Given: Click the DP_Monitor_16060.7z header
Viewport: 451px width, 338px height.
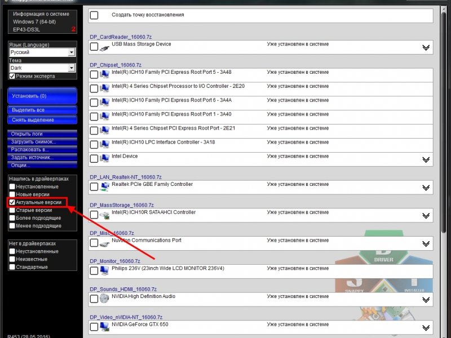Looking at the screenshot, I should click(115, 261).
